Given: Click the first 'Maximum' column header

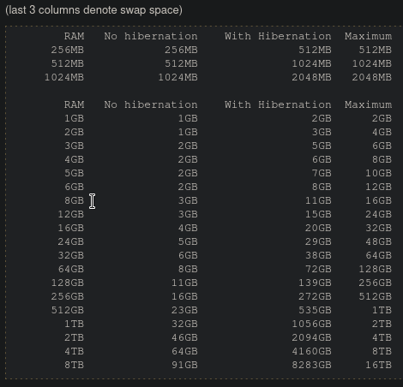Looking at the screenshot, I should coord(368,36).
